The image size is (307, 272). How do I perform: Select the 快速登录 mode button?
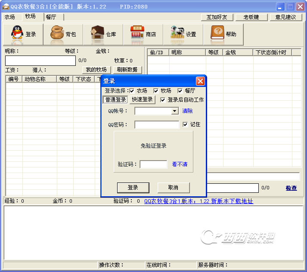pyautogui.click(x=143, y=99)
